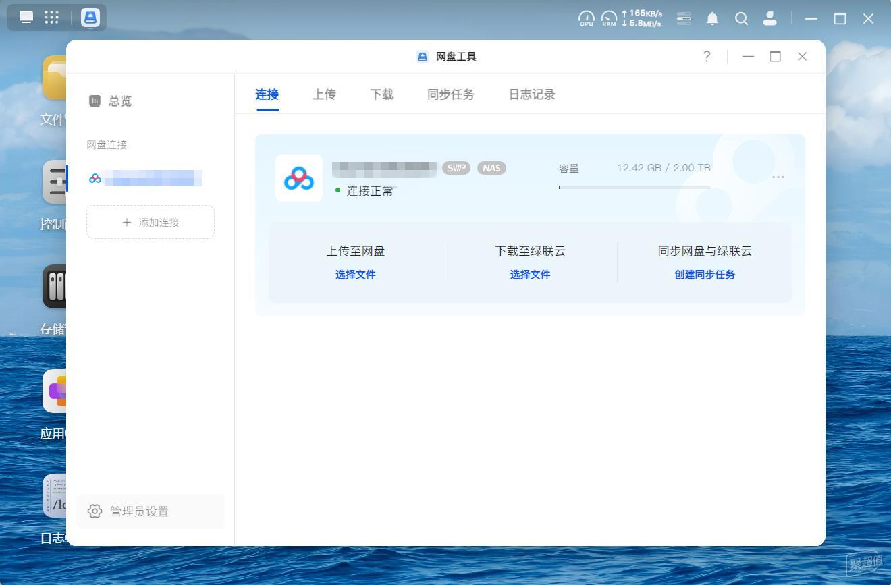Screen dimensions: 891x585
Task: Click the NAS badge
Action: [491, 168]
